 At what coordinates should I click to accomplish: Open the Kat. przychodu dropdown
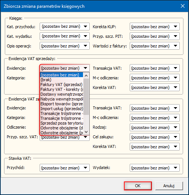[x=64, y=26]
